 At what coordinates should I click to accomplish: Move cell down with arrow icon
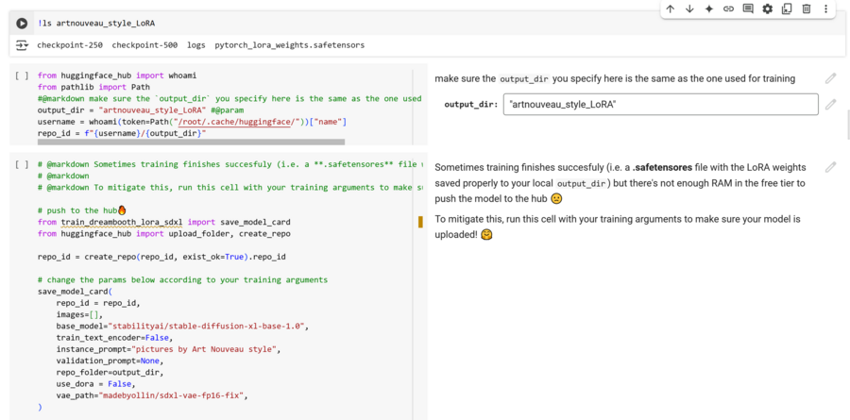[689, 9]
